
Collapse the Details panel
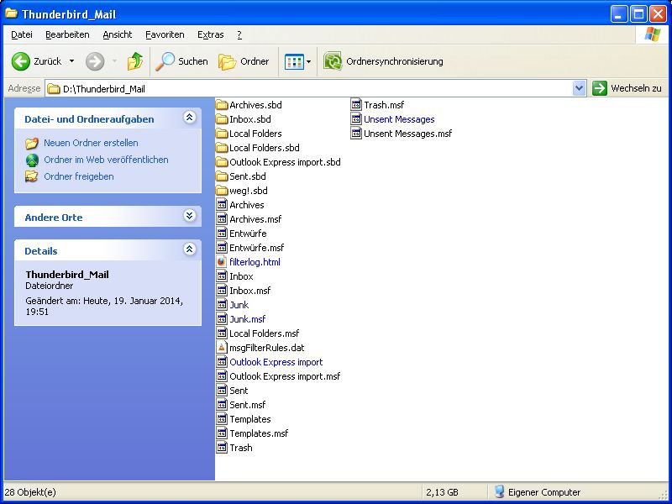(189, 250)
